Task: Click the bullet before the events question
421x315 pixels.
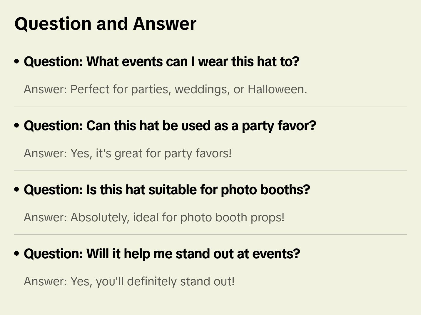Action: coord(17,62)
